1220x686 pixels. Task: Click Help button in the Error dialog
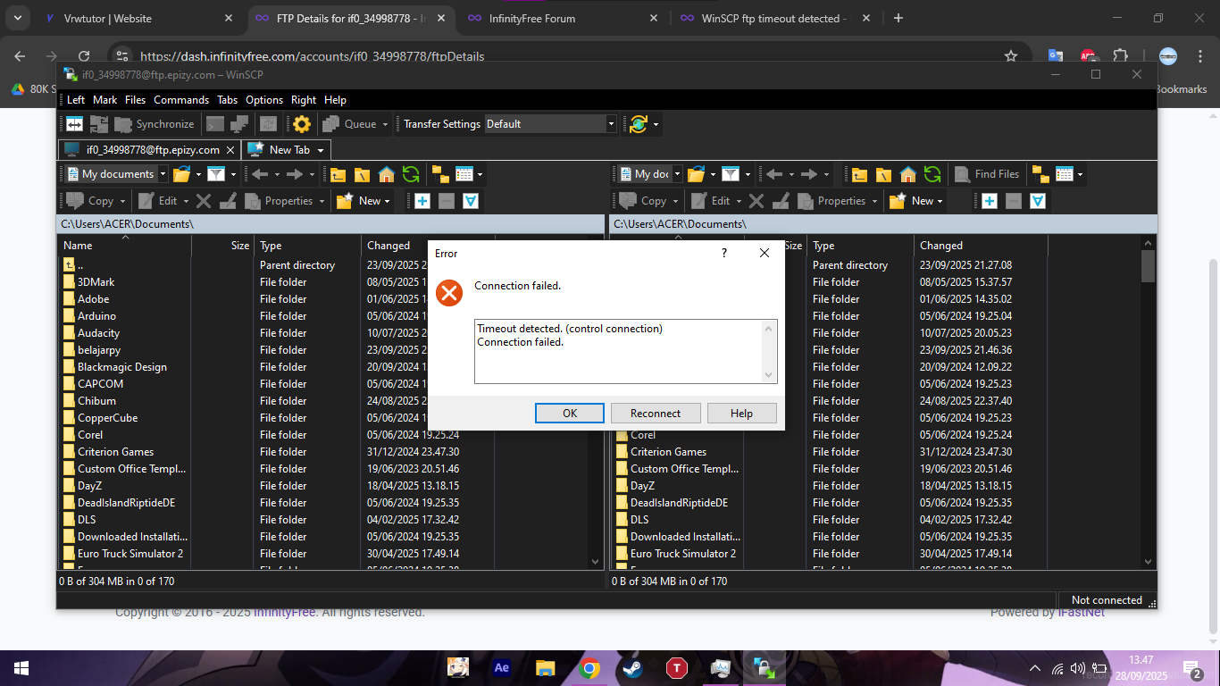pyautogui.click(x=741, y=413)
